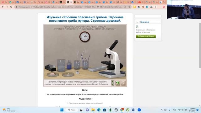Reload the page with the refresh icon
201x113 pixels.
pos(11,7)
